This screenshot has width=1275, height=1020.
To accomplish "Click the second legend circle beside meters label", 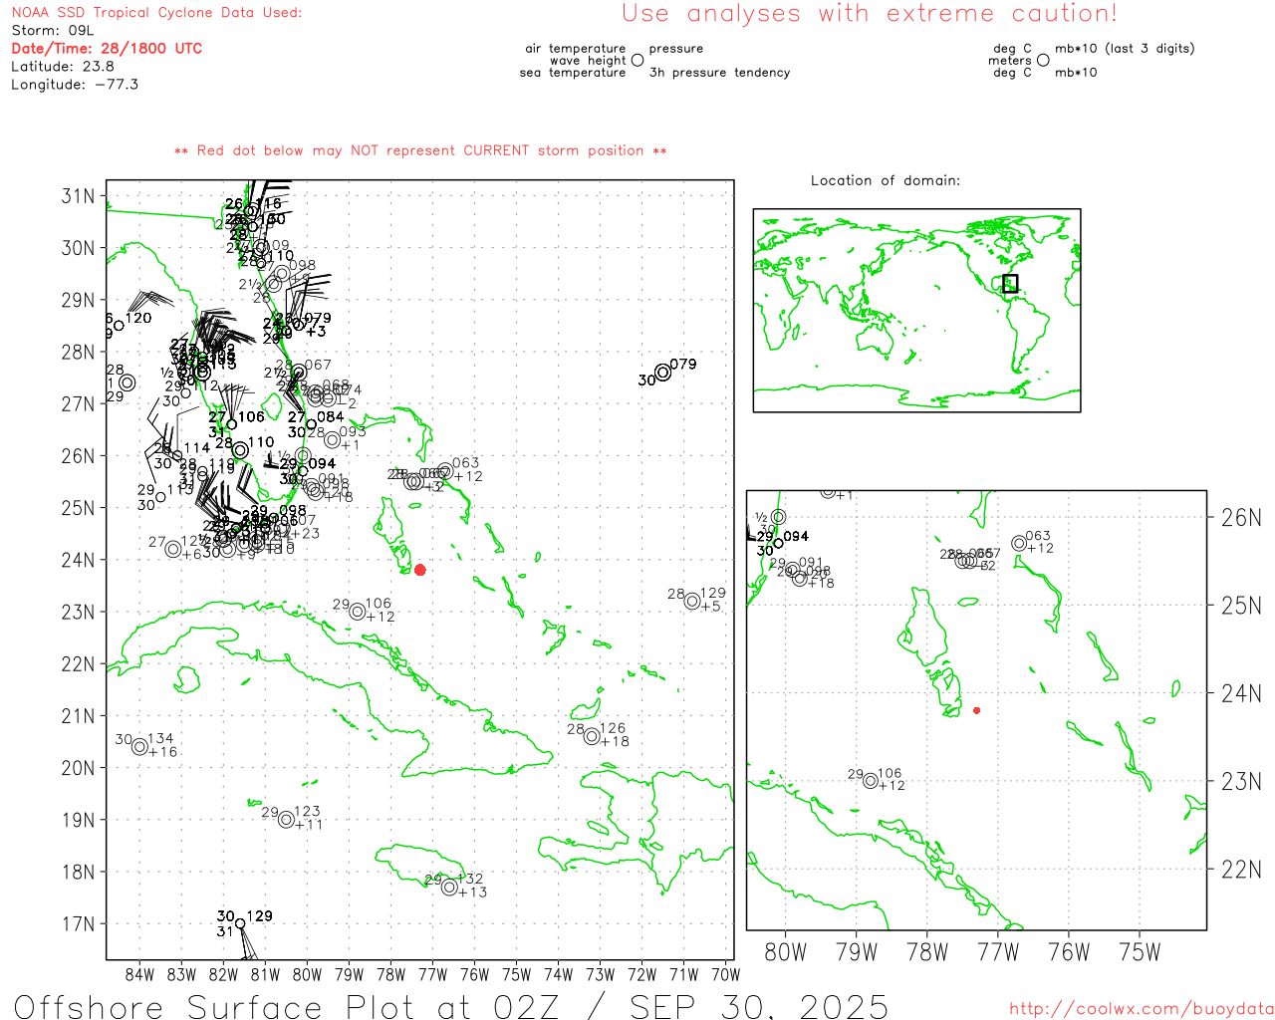I will pos(1043,61).
